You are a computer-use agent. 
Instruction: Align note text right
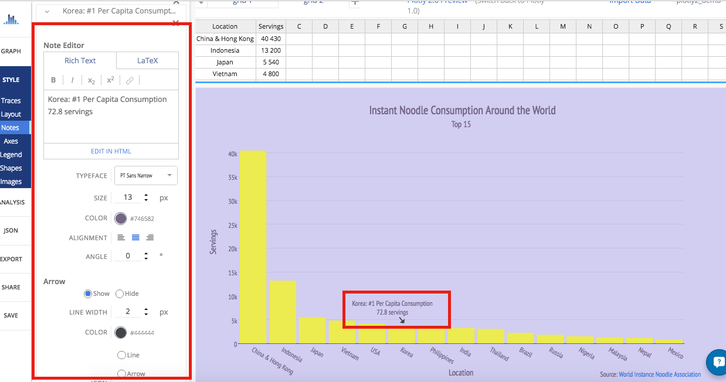pyautogui.click(x=150, y=237)
